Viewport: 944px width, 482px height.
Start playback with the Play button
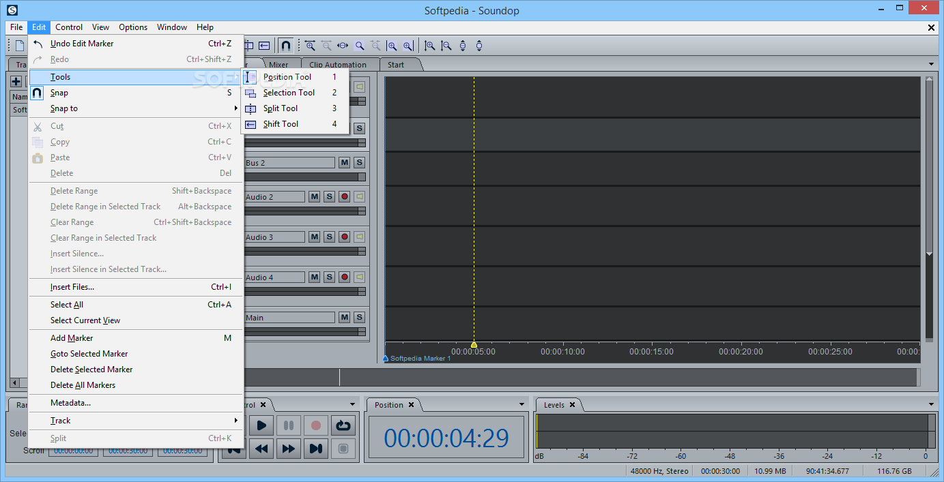261,425
